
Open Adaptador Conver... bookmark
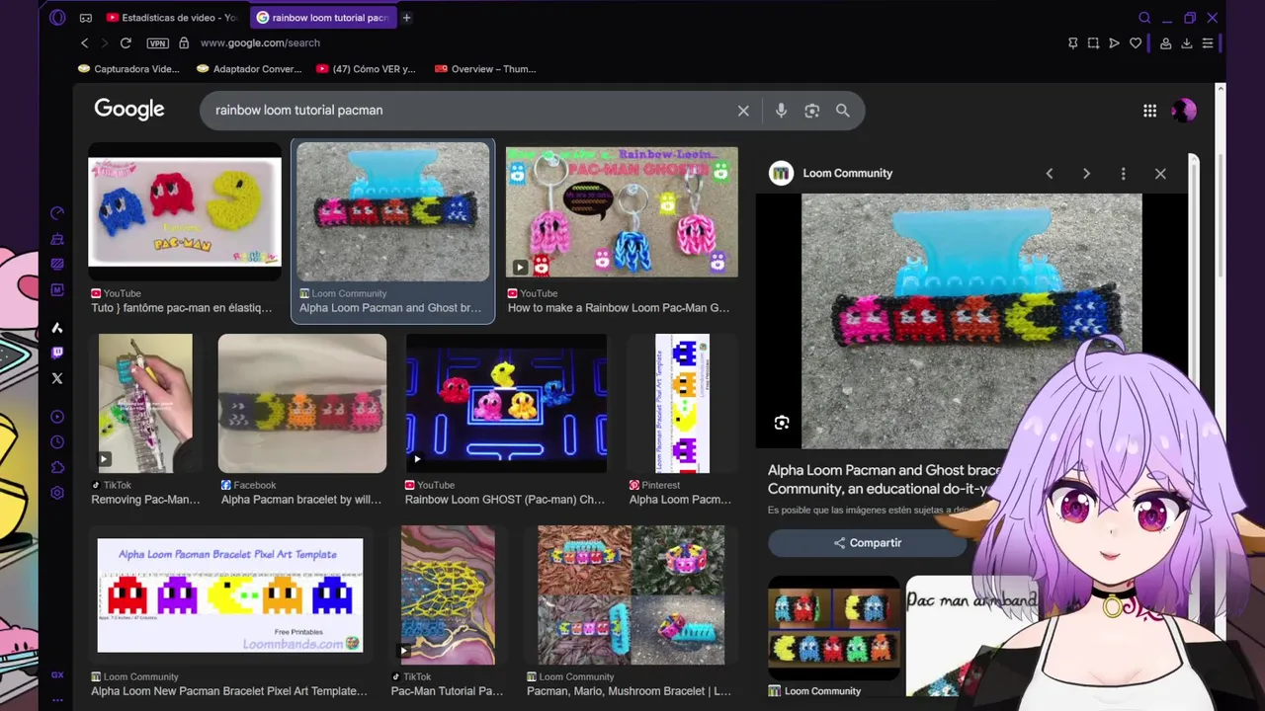tap(249, 69)
